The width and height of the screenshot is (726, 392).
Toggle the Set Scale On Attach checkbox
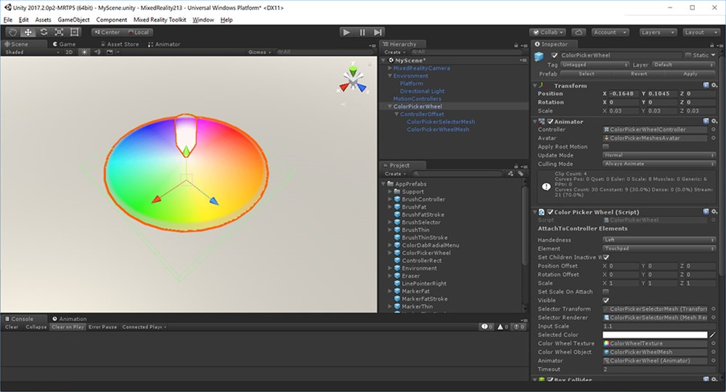[605, 291]
